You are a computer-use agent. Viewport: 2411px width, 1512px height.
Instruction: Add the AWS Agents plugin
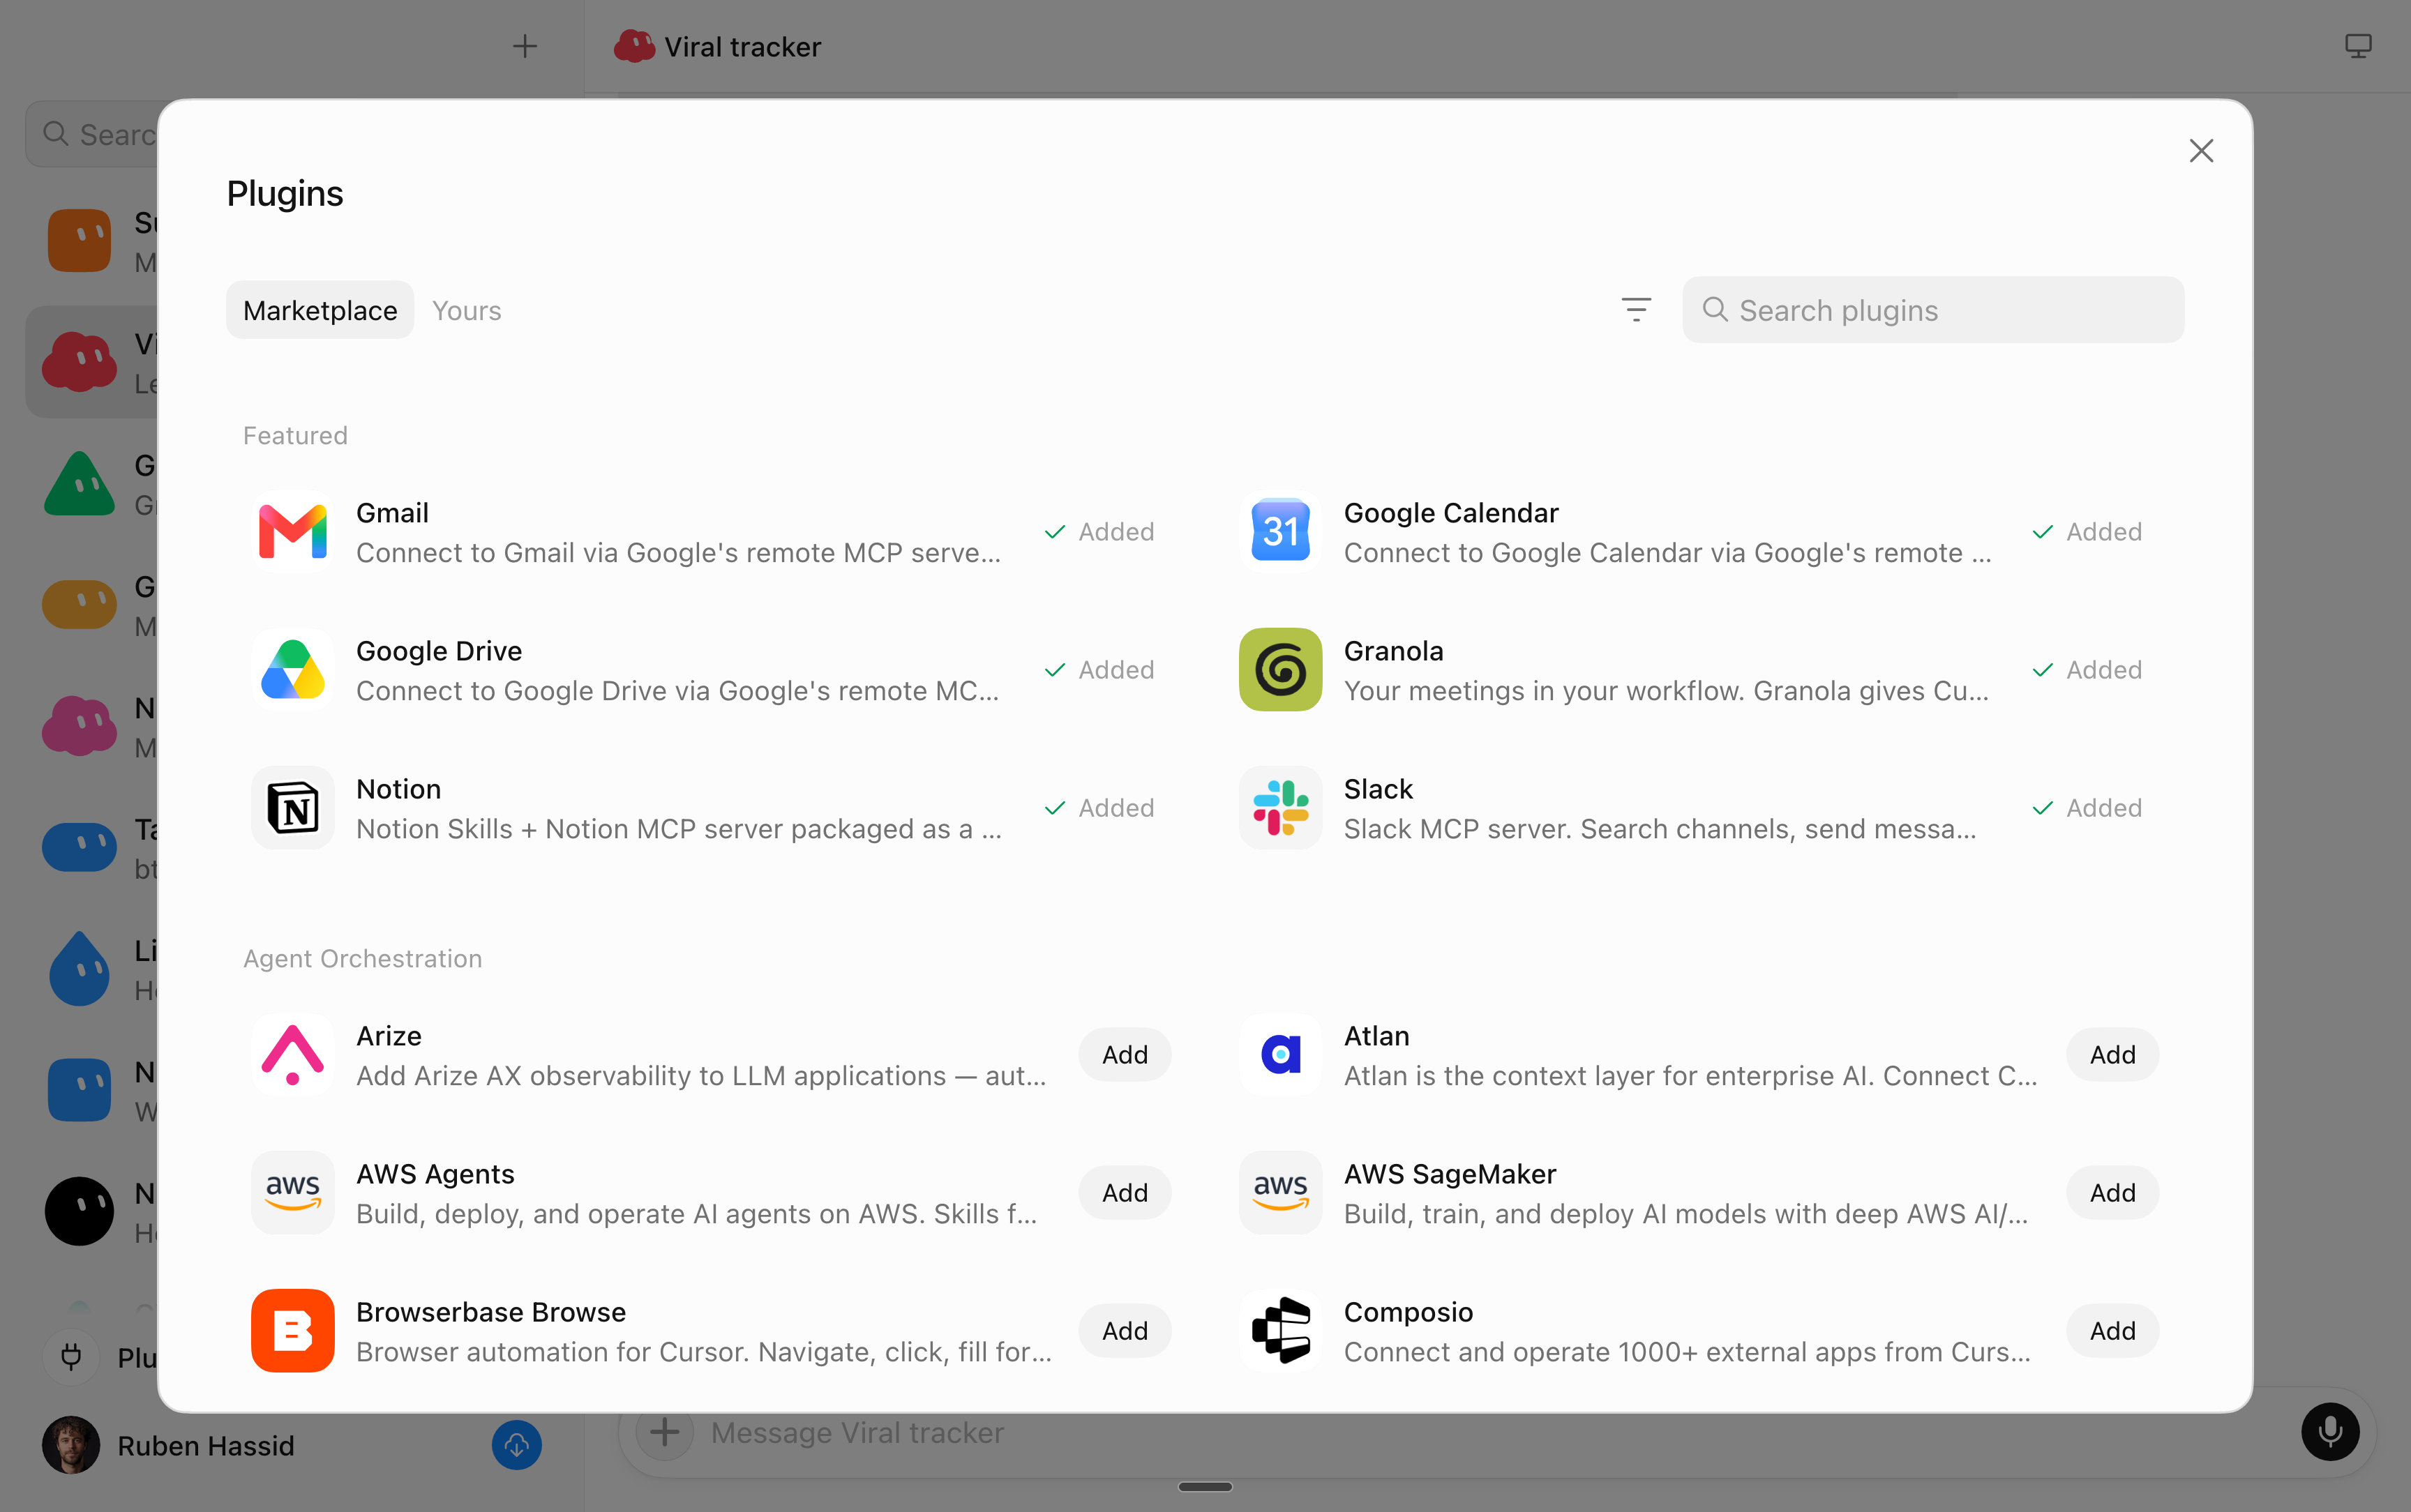point(1124,1192)
